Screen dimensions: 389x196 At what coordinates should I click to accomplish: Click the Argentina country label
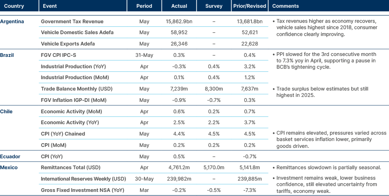tap(12, 21)
